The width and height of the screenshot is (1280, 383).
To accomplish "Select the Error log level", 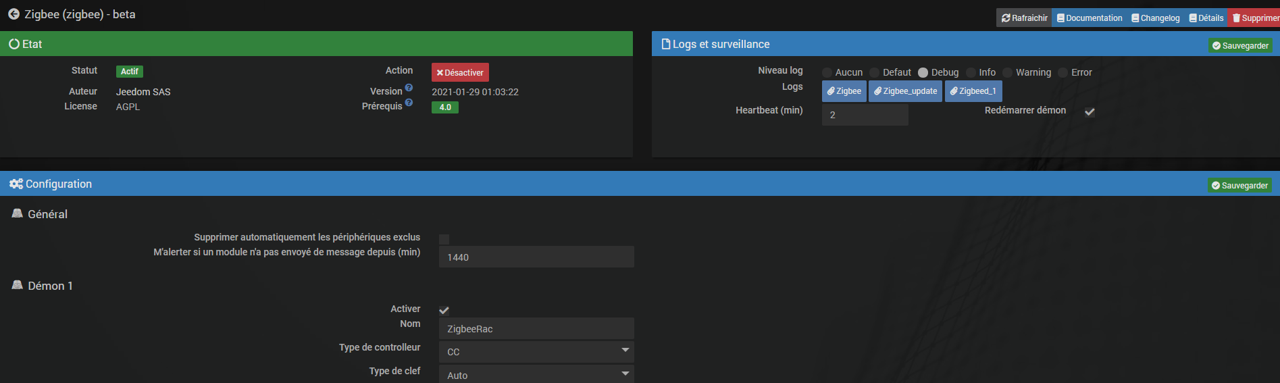I will pyautogui.click(x=1063, y=72).
